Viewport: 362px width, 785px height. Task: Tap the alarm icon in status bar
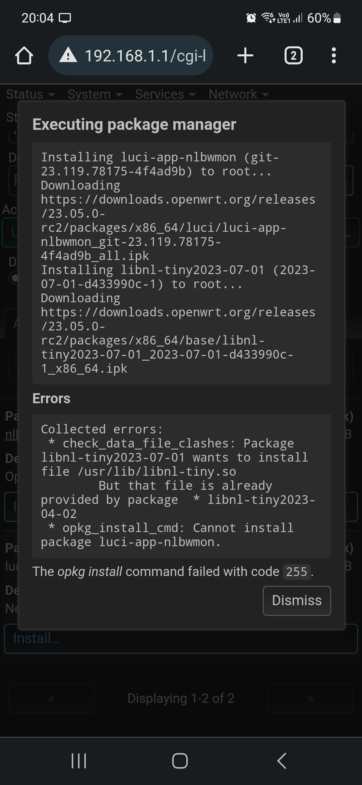click(x=251, y=18)
